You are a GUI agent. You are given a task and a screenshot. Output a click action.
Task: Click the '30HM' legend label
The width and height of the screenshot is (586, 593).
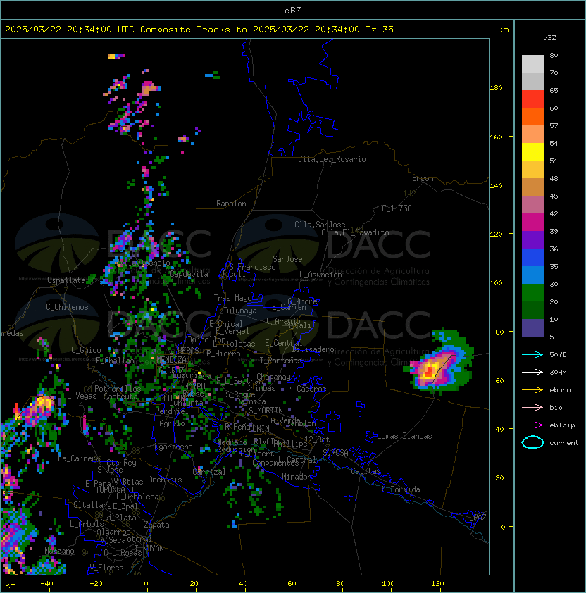tap(558, 372)
